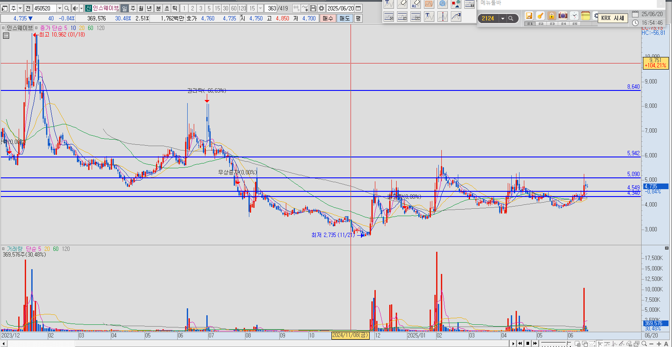Click the 매도 sell button
Image resolution: width=672 pixels, height=347 pixels.
pos(344,18)
